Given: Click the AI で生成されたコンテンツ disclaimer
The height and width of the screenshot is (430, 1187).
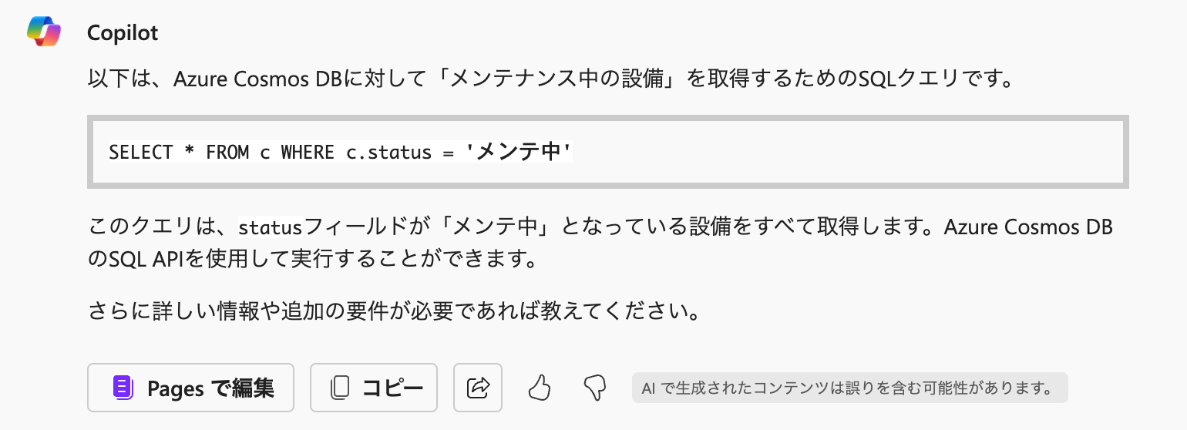Looking at the screenshot, I should click(849, 388).
